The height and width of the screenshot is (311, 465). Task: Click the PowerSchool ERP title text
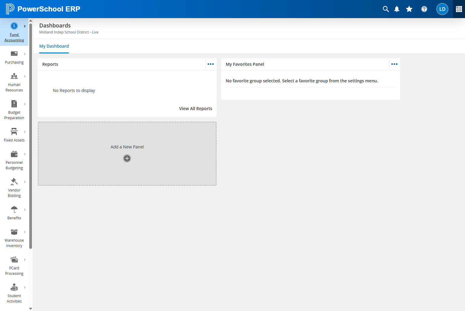[49, 9]
